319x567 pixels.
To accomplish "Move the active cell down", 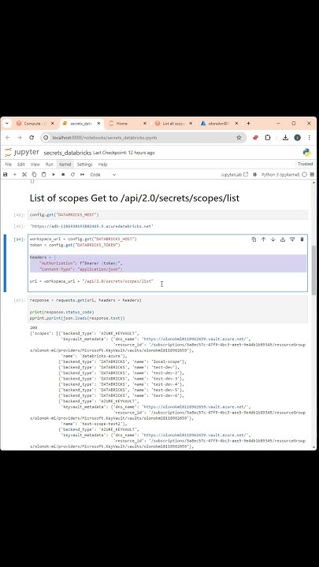I will [273, 239].
